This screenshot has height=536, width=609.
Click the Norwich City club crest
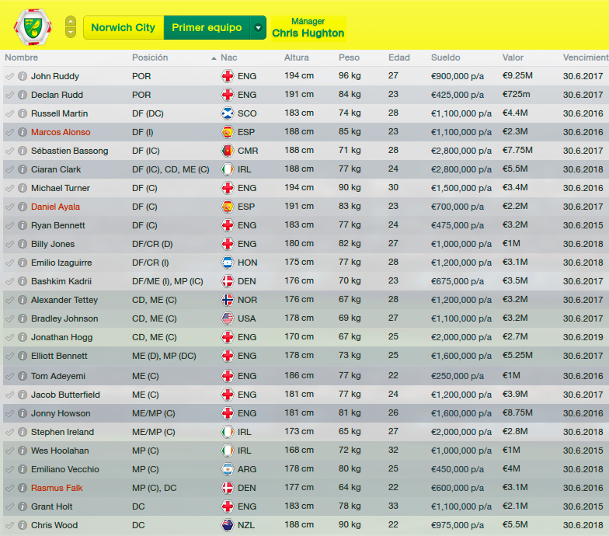pos(33,26)
